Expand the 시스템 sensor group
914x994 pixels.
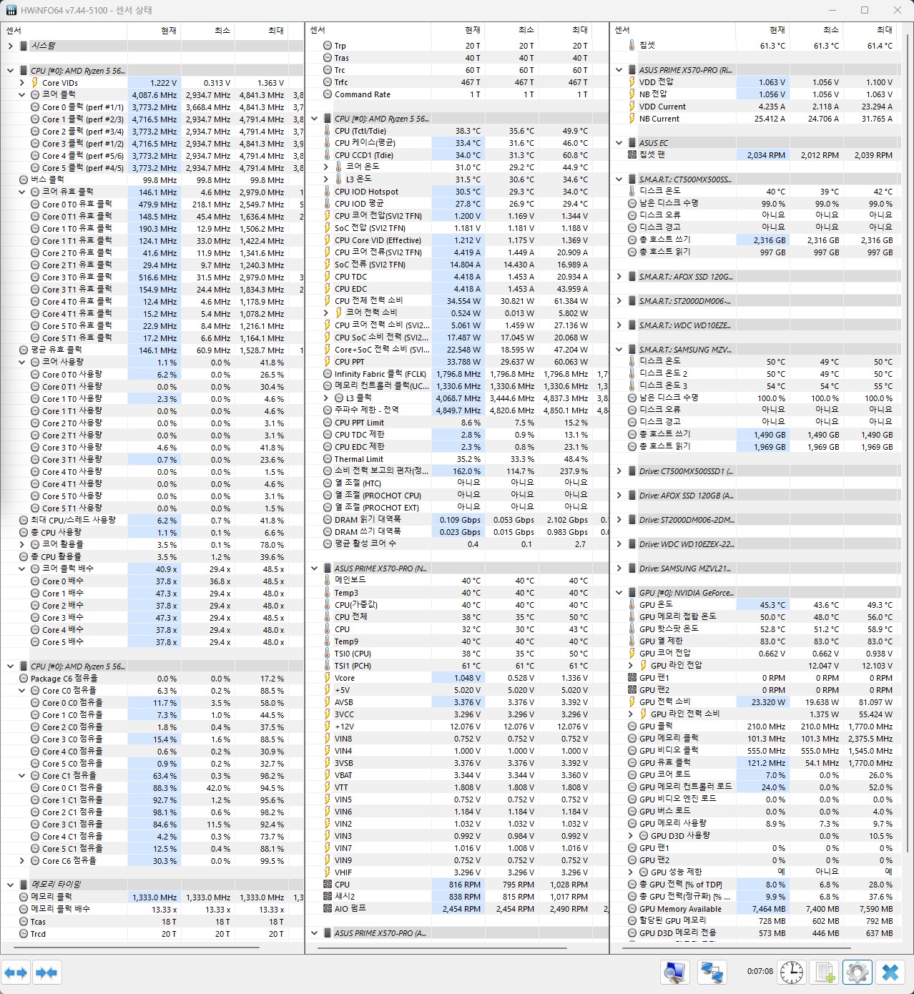[x=10, y=46]
